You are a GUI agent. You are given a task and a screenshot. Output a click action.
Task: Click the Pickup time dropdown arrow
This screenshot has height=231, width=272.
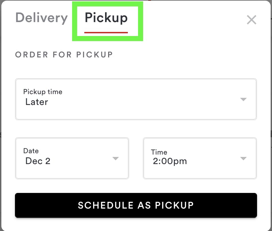(243, 100)
